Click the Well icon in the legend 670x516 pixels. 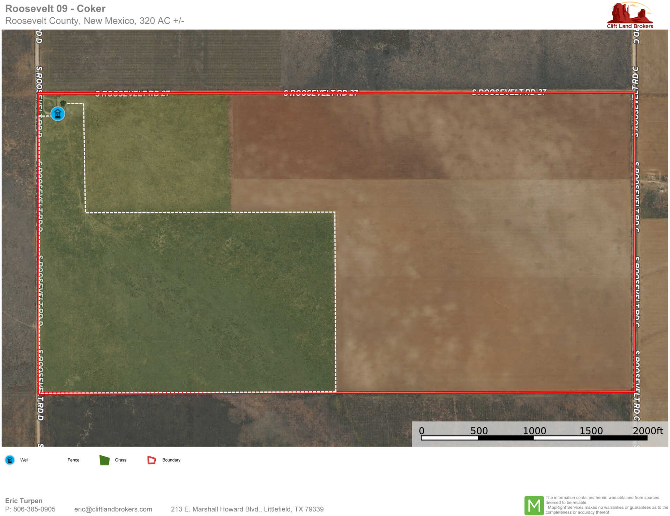tap(10, 460)
